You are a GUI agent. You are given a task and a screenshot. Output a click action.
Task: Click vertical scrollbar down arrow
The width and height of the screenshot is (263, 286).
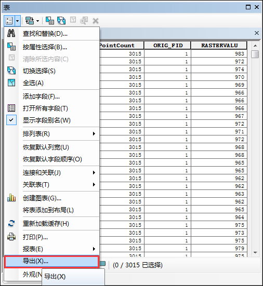pos(255,253)
